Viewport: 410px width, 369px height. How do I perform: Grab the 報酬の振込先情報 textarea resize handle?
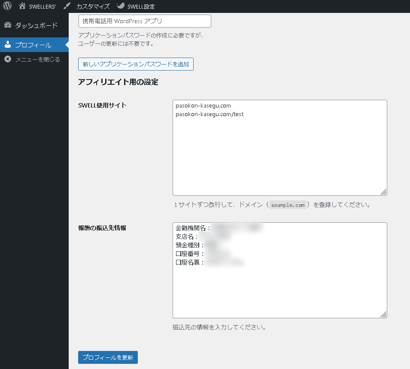[x=383, y=314]
